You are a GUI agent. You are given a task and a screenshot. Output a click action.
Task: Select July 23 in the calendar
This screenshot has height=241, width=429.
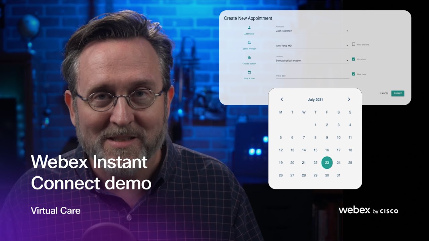[x=327, y=163]
